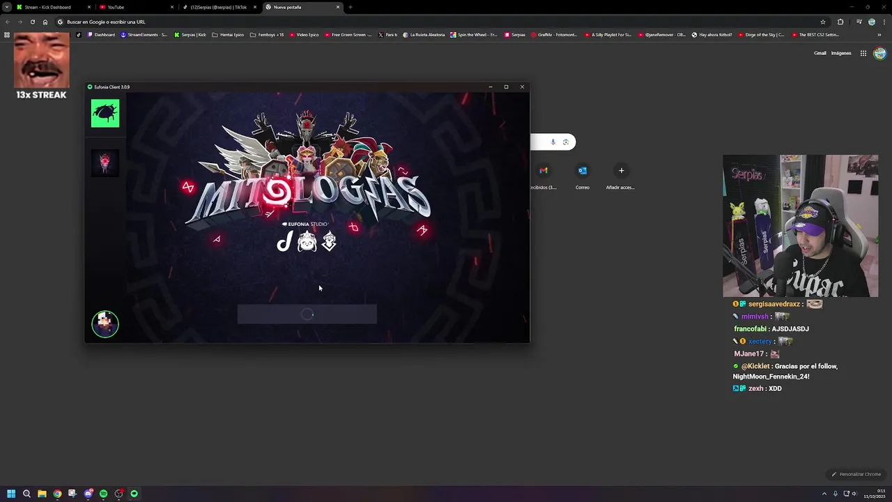Open the Video Epico bookmark

coord(304,34)
